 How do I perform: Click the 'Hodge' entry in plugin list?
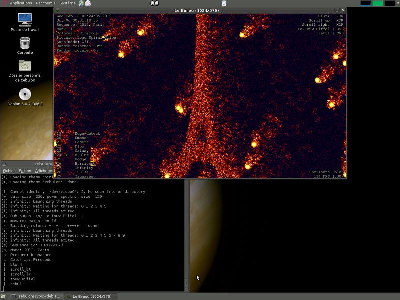pos(80,159)
